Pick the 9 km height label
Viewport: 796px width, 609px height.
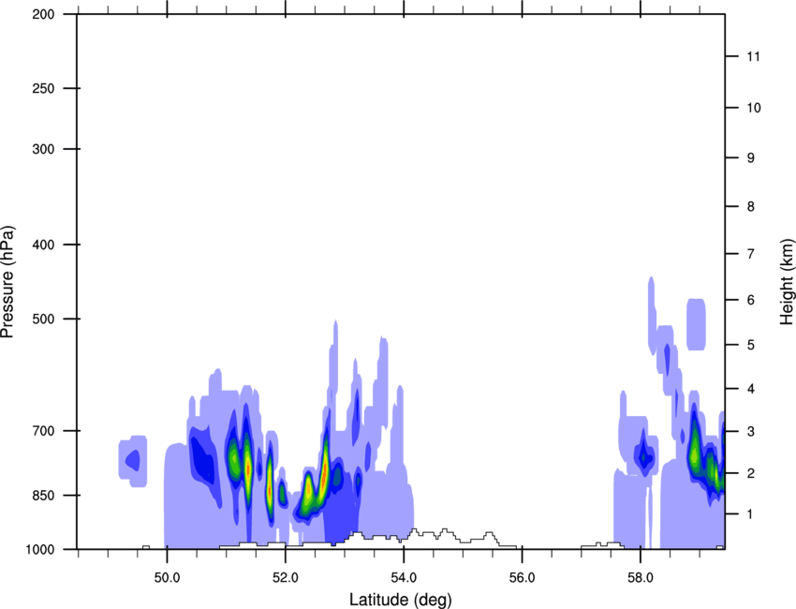click(751, 158)
